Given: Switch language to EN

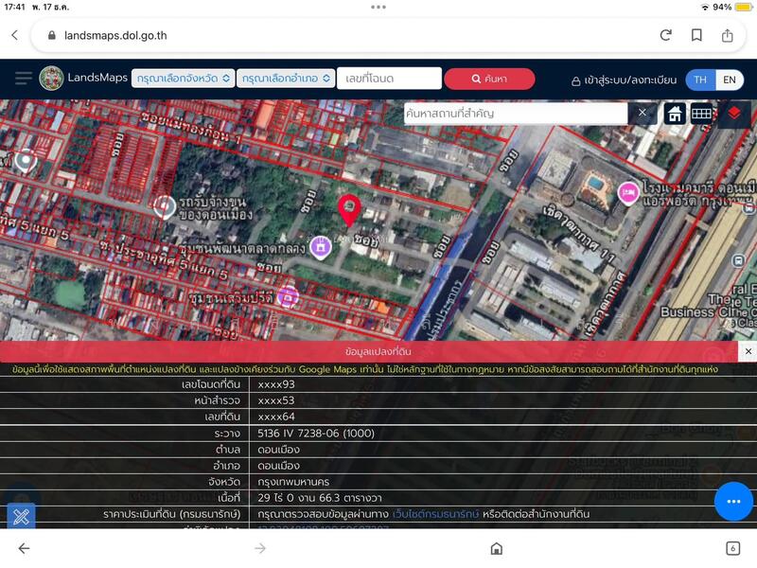Looking at the screenshot, I should tap(730, 80).
